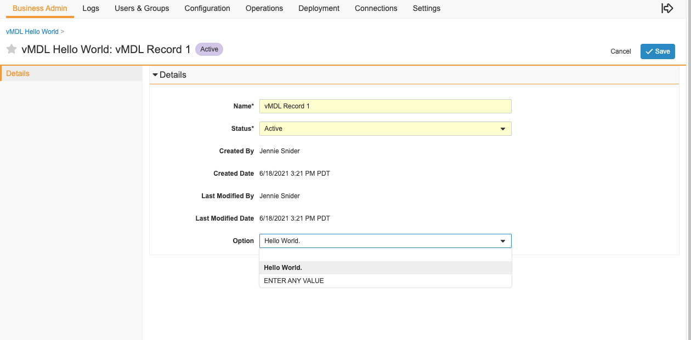Open the Connections tab
The image size is (691, 340).
tap(376, 8)
